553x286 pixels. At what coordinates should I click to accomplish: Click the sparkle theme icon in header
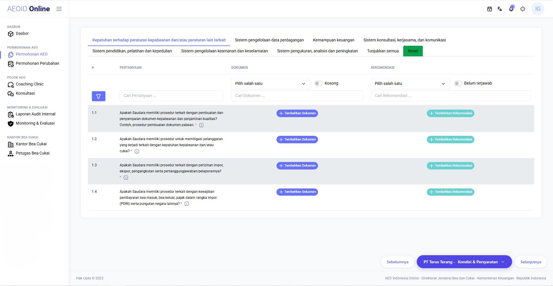(523, 9)
